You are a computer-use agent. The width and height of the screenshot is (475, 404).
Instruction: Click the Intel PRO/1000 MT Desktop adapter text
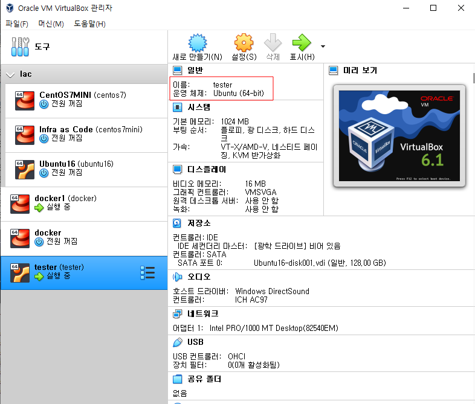tap(274, 329)
